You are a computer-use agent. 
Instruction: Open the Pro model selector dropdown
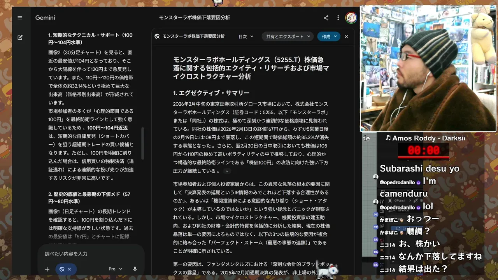pos(116,269)
